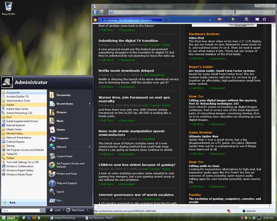Click the browser Back arrow button

point(95,12)
